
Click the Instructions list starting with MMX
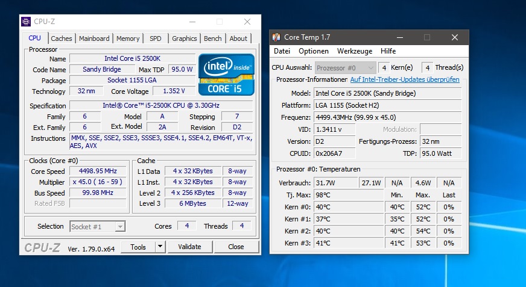pyautogui.click(x=161, y=142)
